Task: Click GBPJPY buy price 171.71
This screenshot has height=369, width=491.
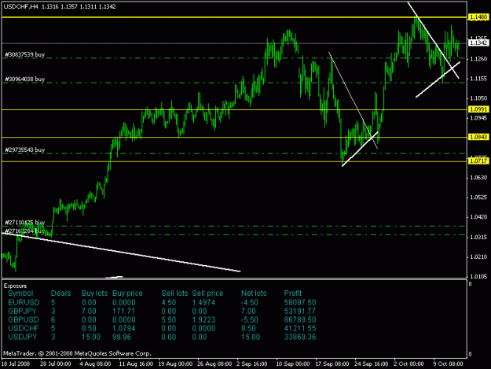Action: (x=123, y=312)
